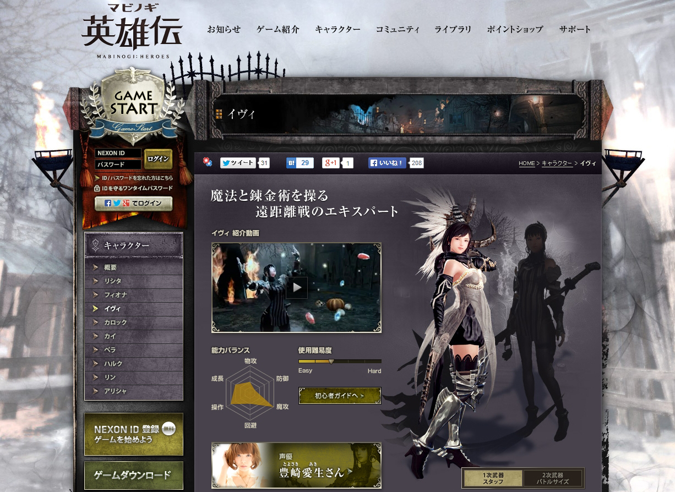The image size is (675, 492).
Task: Open the ポイントショップ menu item
Action: click(515, 30)
